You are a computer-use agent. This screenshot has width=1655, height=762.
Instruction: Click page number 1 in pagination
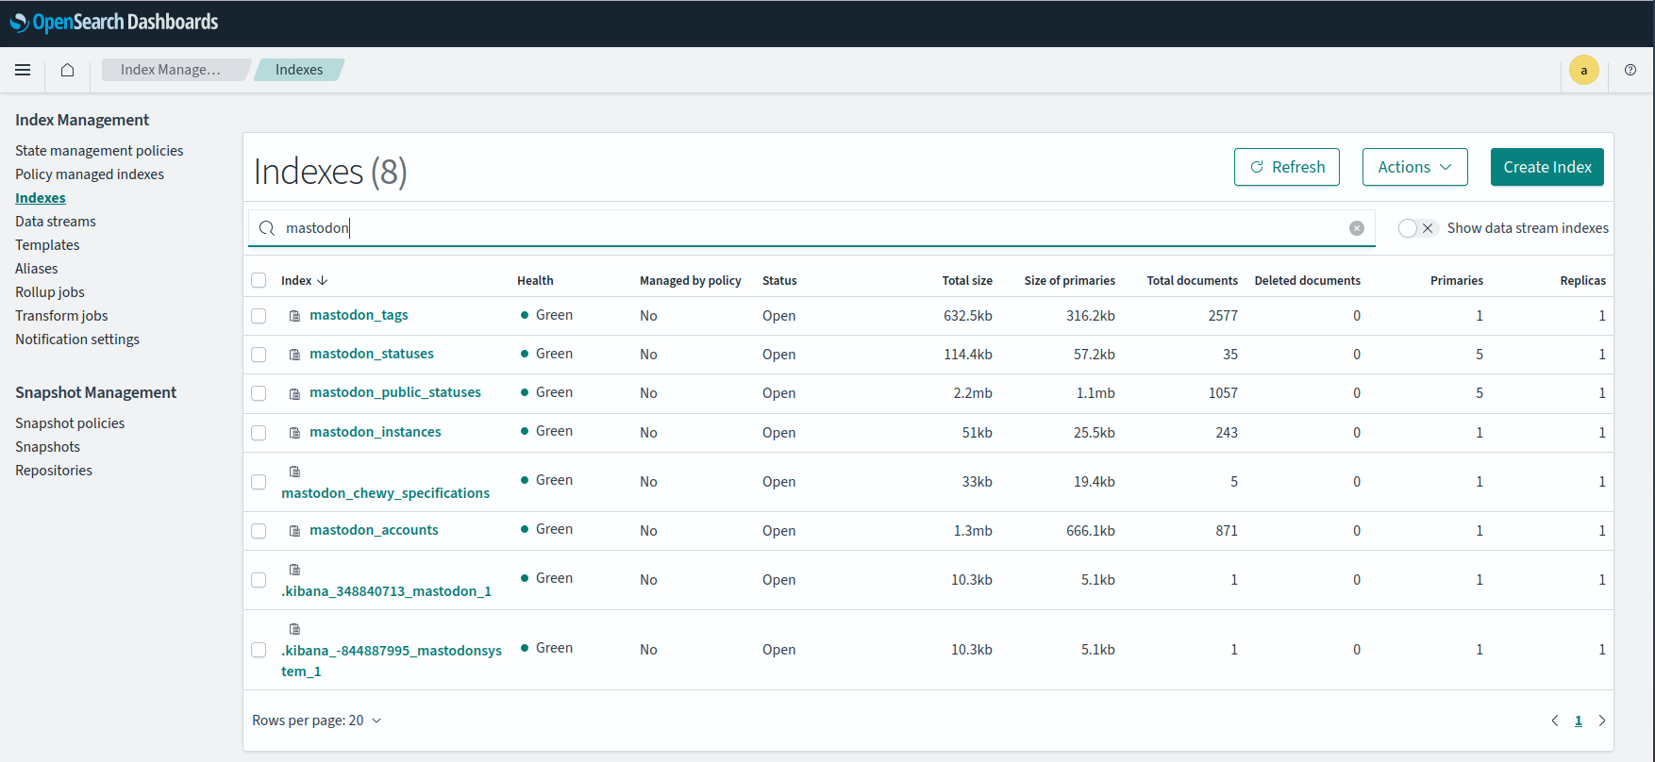[x=1579, y=721]
